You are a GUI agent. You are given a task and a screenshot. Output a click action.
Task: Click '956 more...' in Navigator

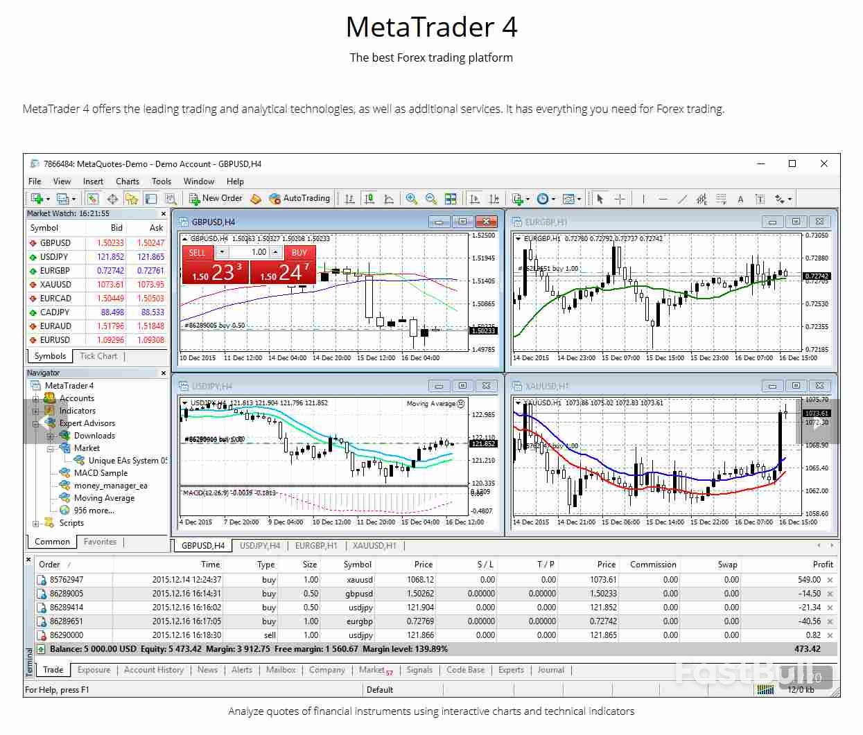[x=94, y=511]
